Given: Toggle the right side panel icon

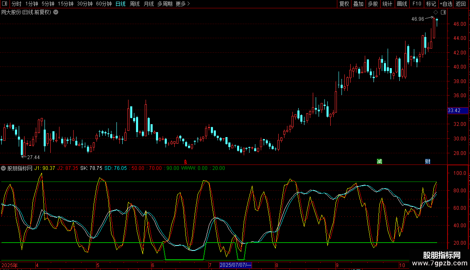Looking at the screenshot, I should pyautogui.click(x=443, y=12).
